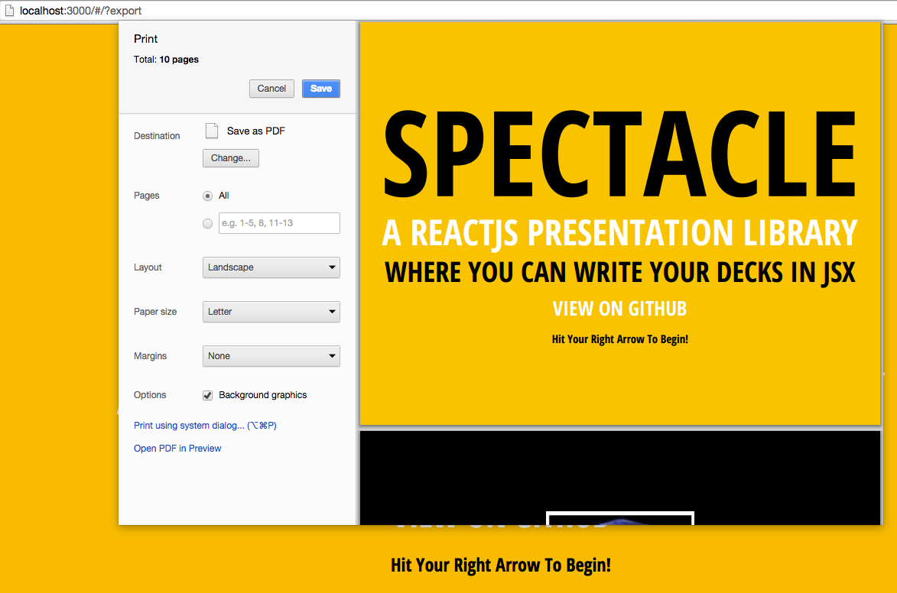This screenshot has height=593, width=897.
Task: Click the Cancel button
Action: point(271,89)
